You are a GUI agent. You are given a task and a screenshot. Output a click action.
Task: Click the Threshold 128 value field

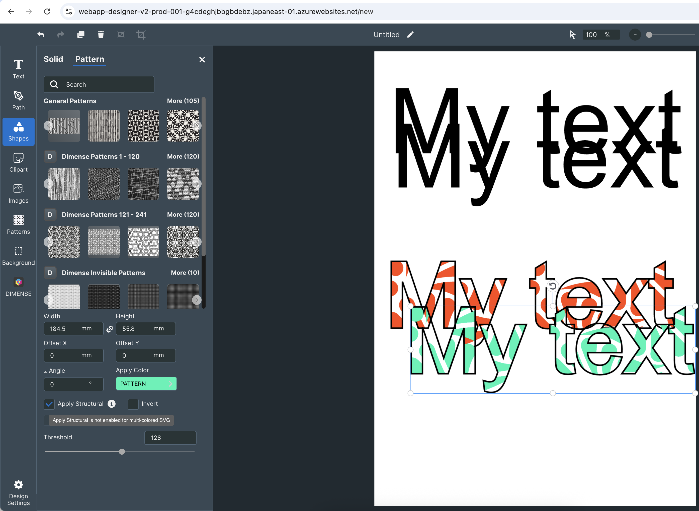click(x=170, y=438)
